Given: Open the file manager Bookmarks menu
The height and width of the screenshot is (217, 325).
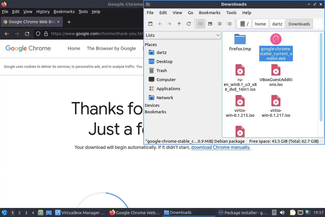Looking at the screenshot, I should (210, 13).
